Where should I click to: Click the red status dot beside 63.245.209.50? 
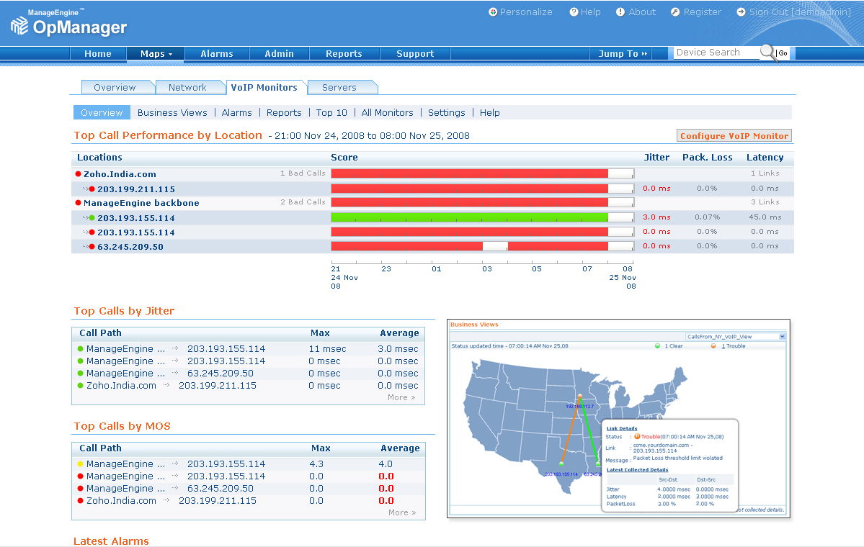(92, 247)
